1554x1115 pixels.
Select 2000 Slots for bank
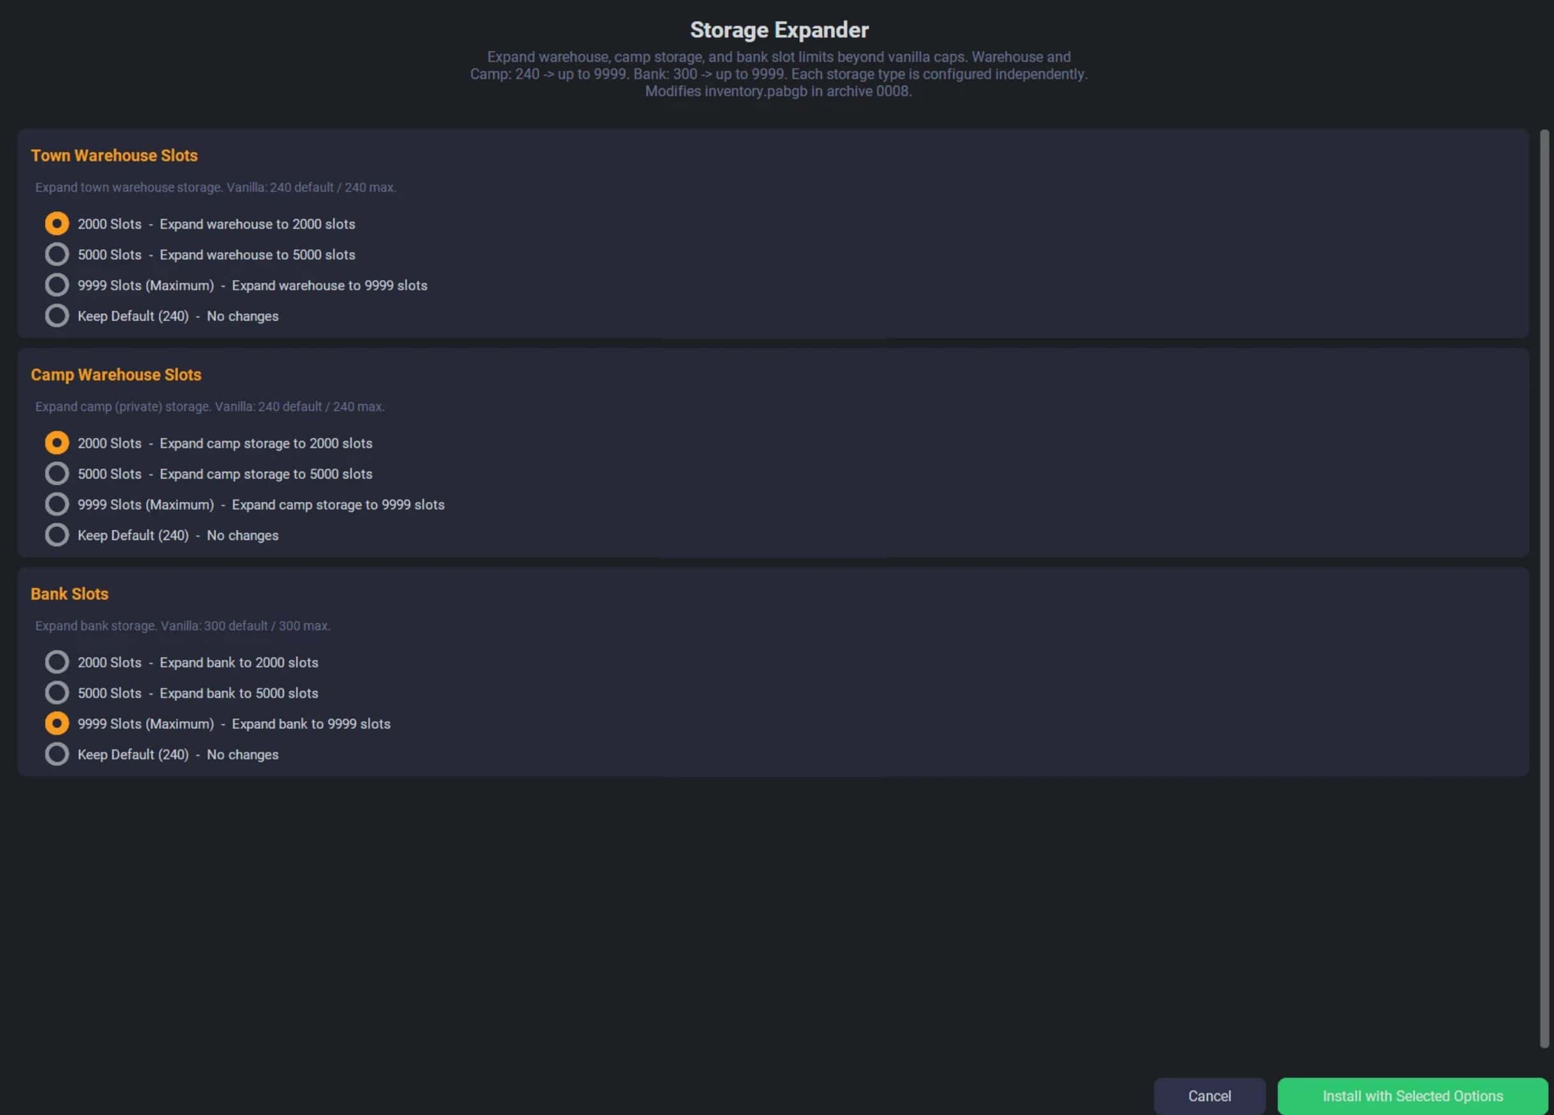pyautogui.click(x=57, y=662)
